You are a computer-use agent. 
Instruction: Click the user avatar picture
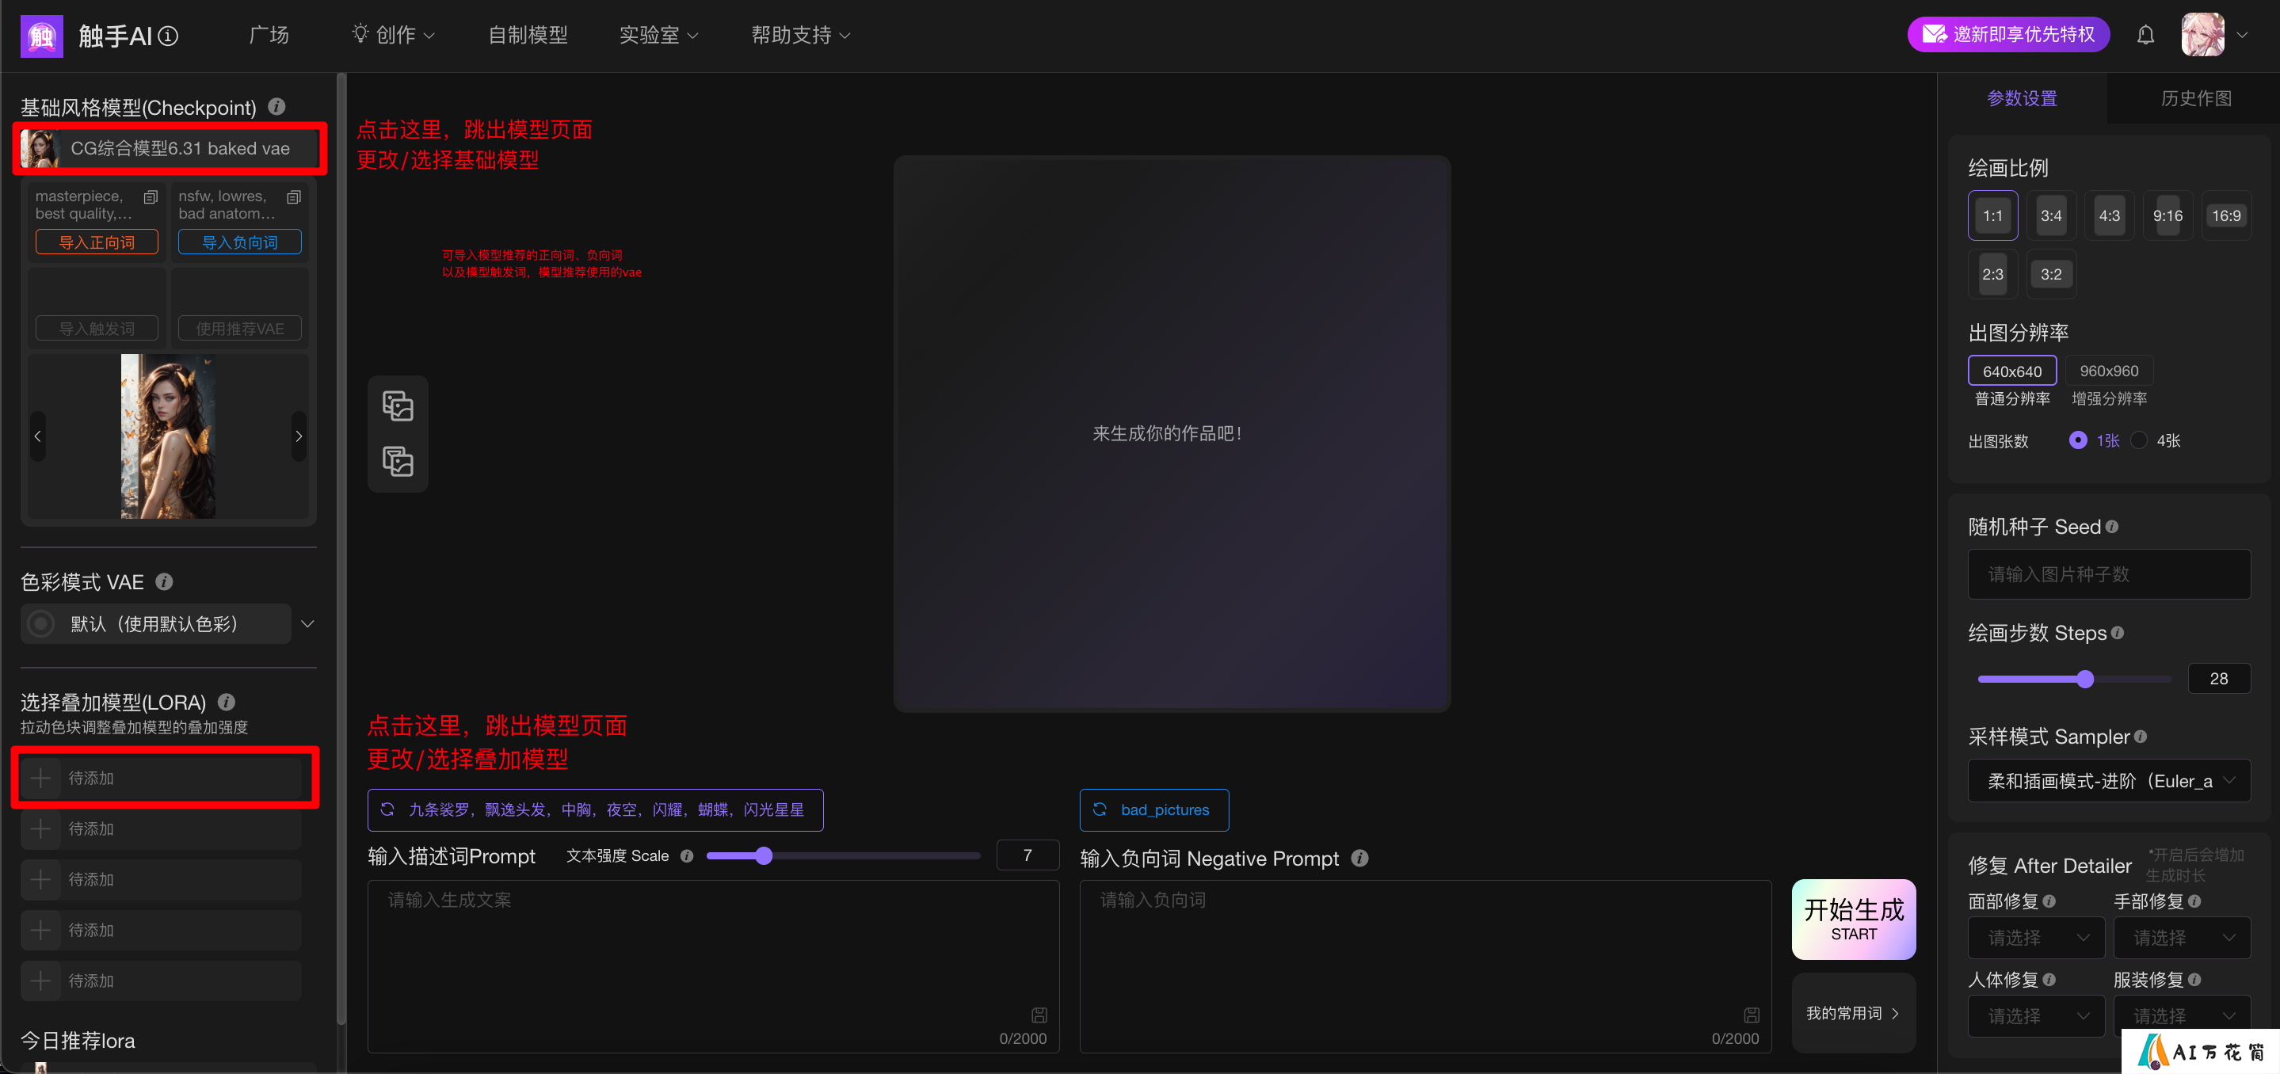2202,36
